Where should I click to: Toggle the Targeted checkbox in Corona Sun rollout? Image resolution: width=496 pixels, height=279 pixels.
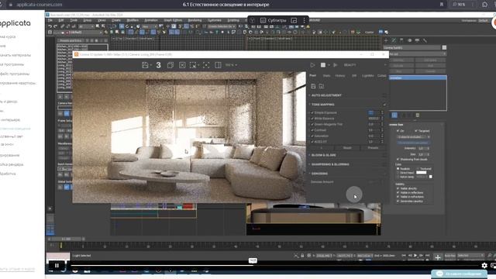(416, 131)
